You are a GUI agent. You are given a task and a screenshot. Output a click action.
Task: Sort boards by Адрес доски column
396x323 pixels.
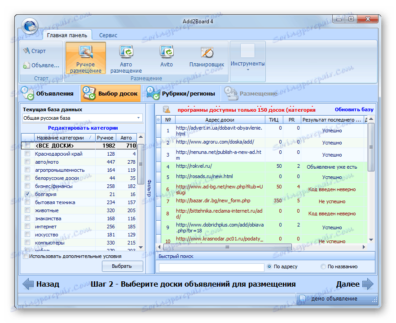pos(220,120)
